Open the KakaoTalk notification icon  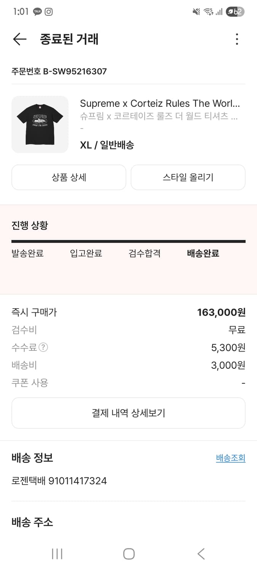(x=37, y=12)
